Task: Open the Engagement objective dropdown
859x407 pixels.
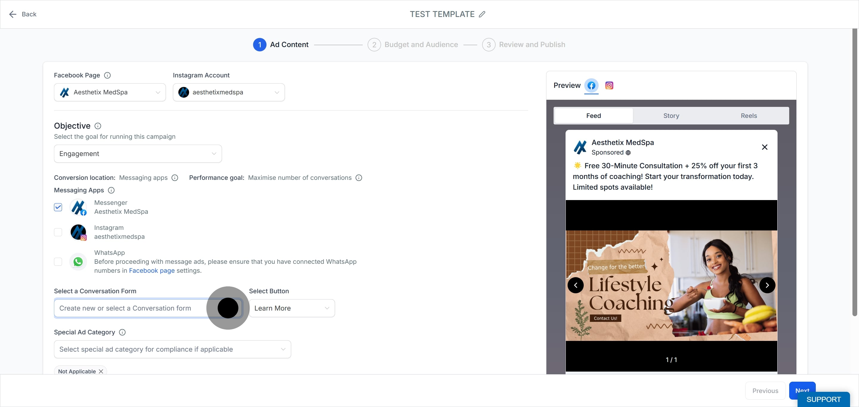Action: tap(138, 153)
